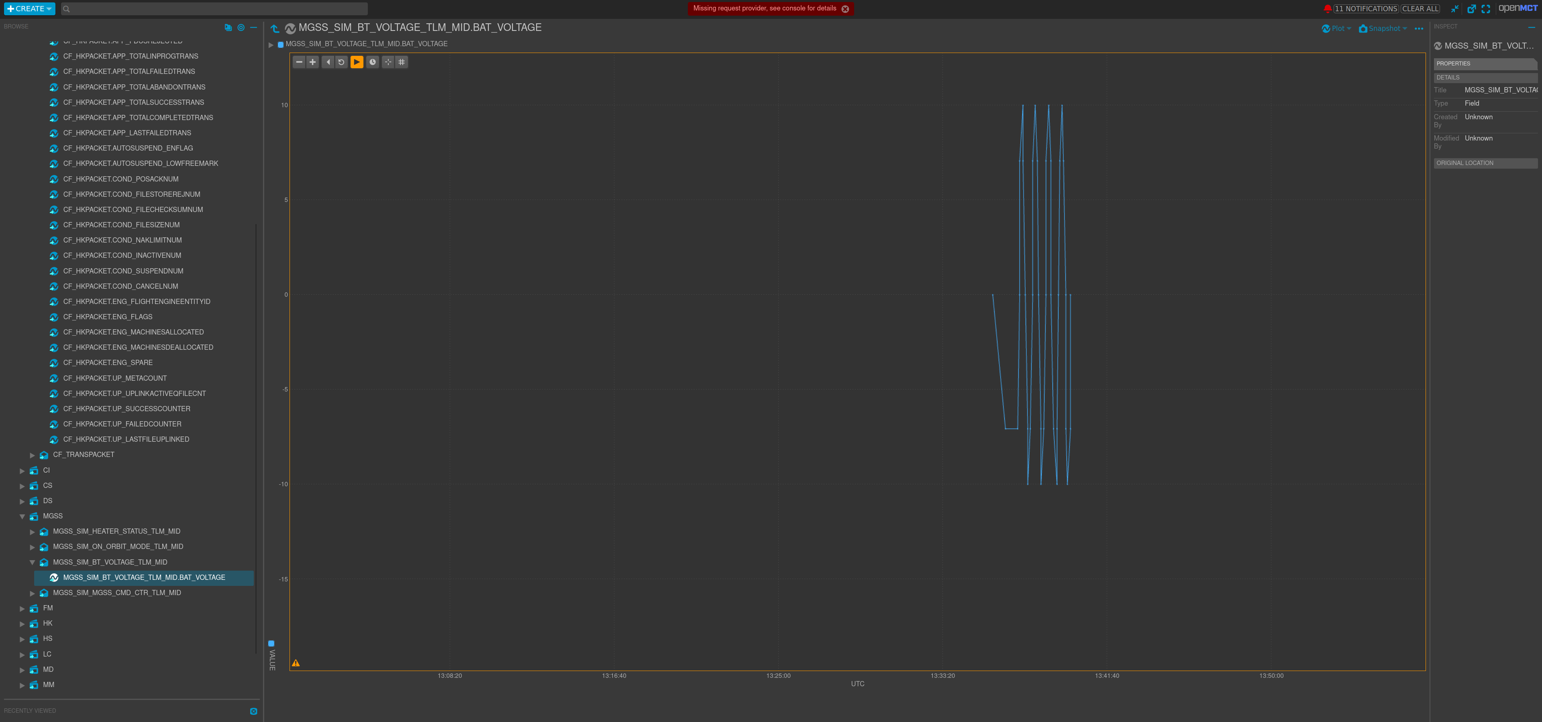The height and width of the screenshot is (722, 1542).
Task: Click the orange play/resume plot button
Action: (x=357, y=62)
